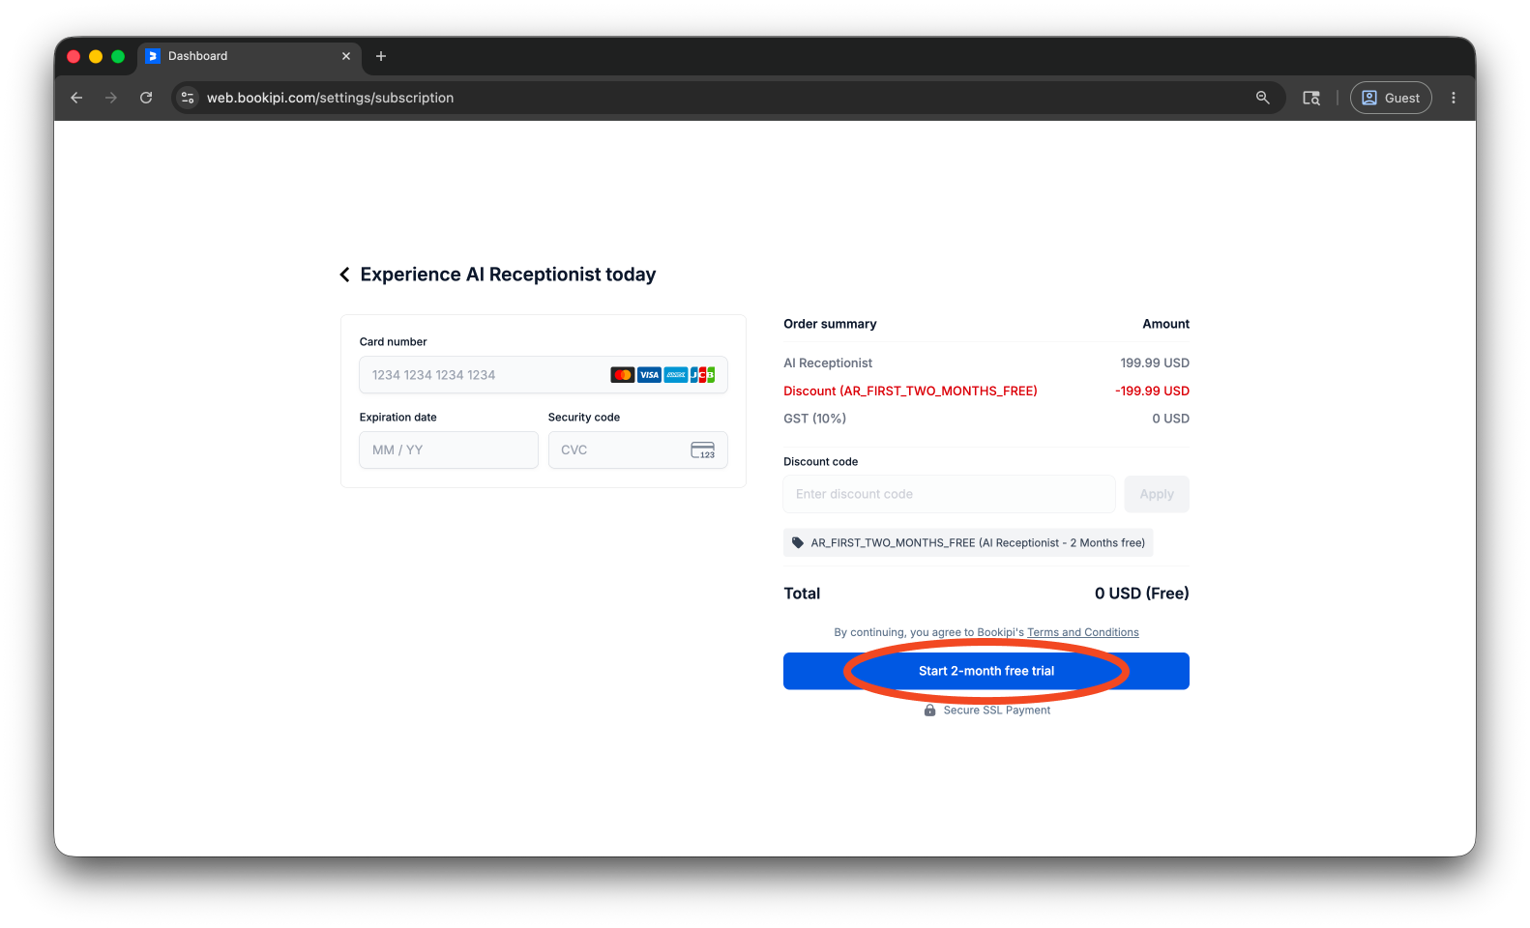
Task: Click the 199.99 USD amount
Action: (1155, 363)
